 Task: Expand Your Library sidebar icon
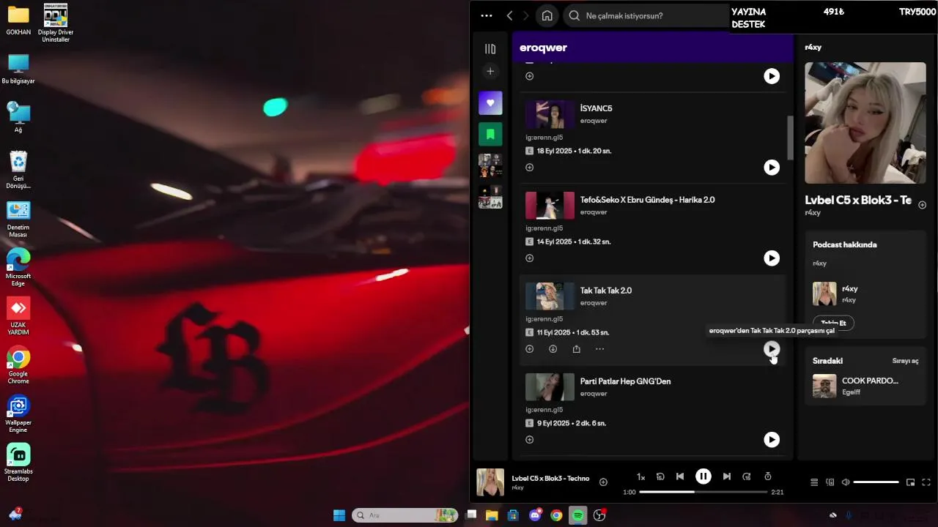(x=490, y=49)
